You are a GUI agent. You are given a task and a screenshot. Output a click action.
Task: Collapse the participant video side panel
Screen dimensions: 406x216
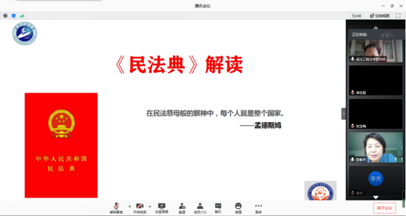click(344, 114)
